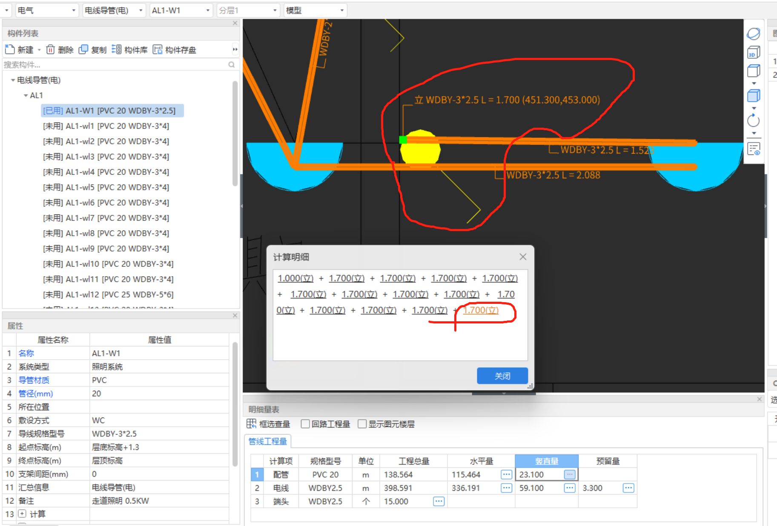Expand the component toolbar overflow arrows
777x526 pixels.
(x=235, y=50)
